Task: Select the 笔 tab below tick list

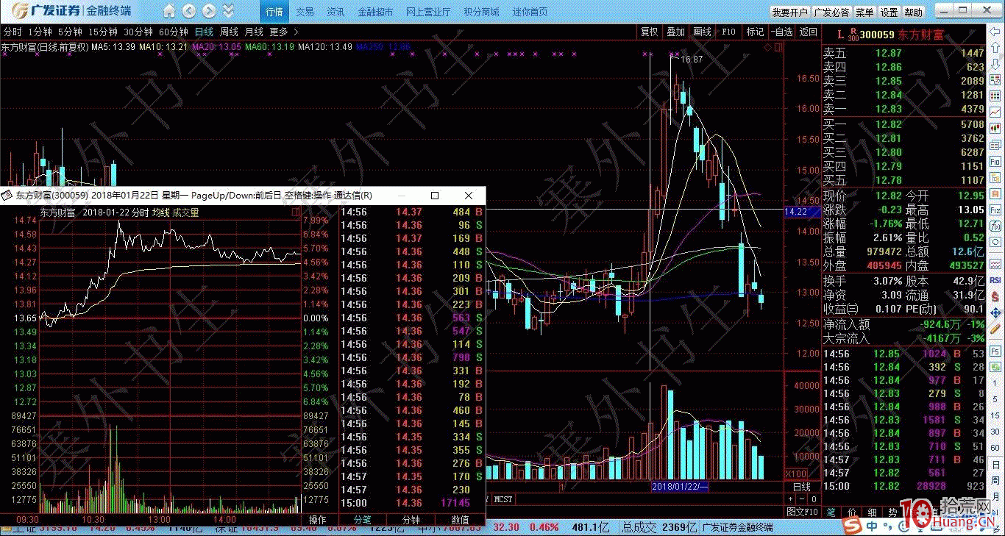Action: [831, 511]
